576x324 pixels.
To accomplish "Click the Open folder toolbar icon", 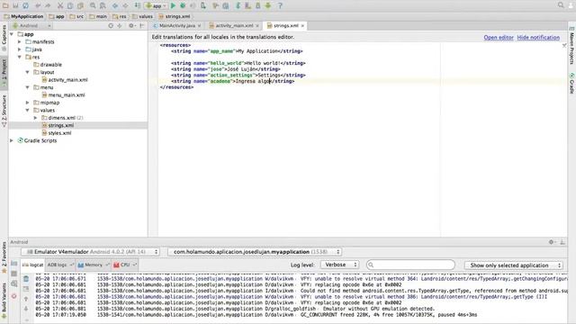I will tap(5, 5).
